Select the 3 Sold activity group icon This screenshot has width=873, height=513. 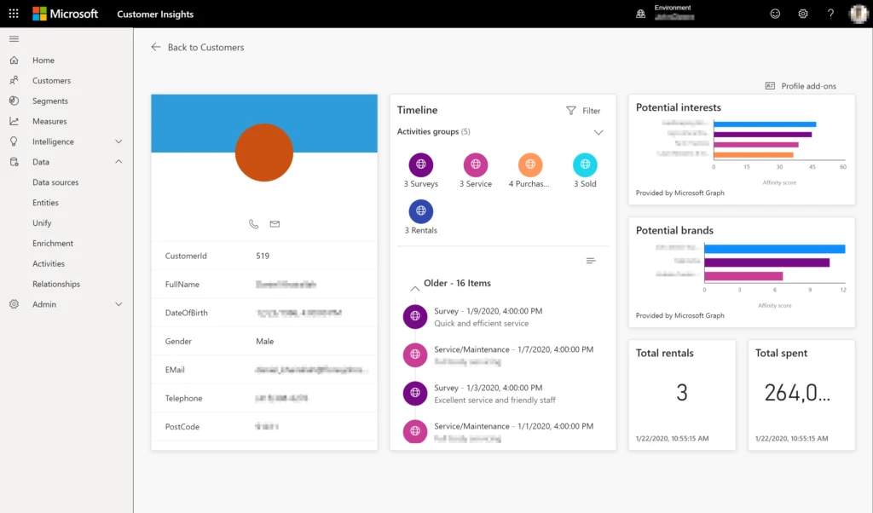tap(585, 166)
